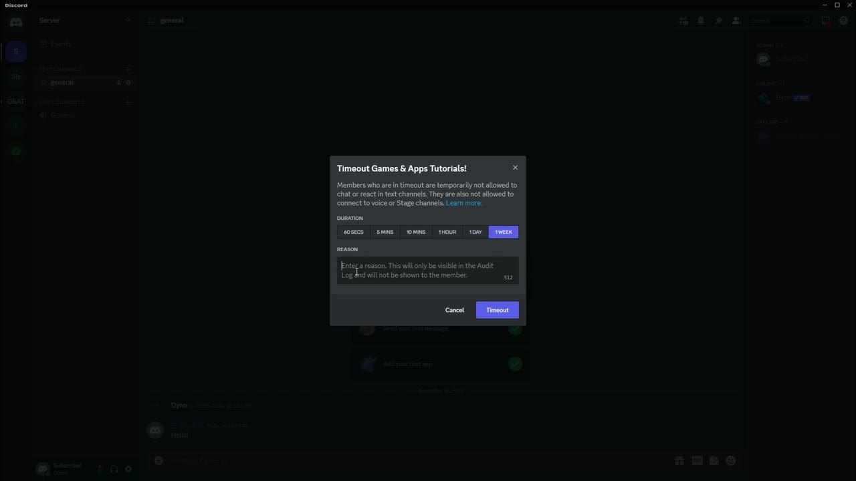
Task: Toggle the member list icon
Action: (x=736, y=21)
